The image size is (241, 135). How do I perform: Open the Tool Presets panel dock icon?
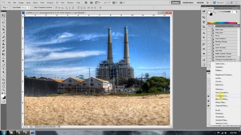point(204,44)
